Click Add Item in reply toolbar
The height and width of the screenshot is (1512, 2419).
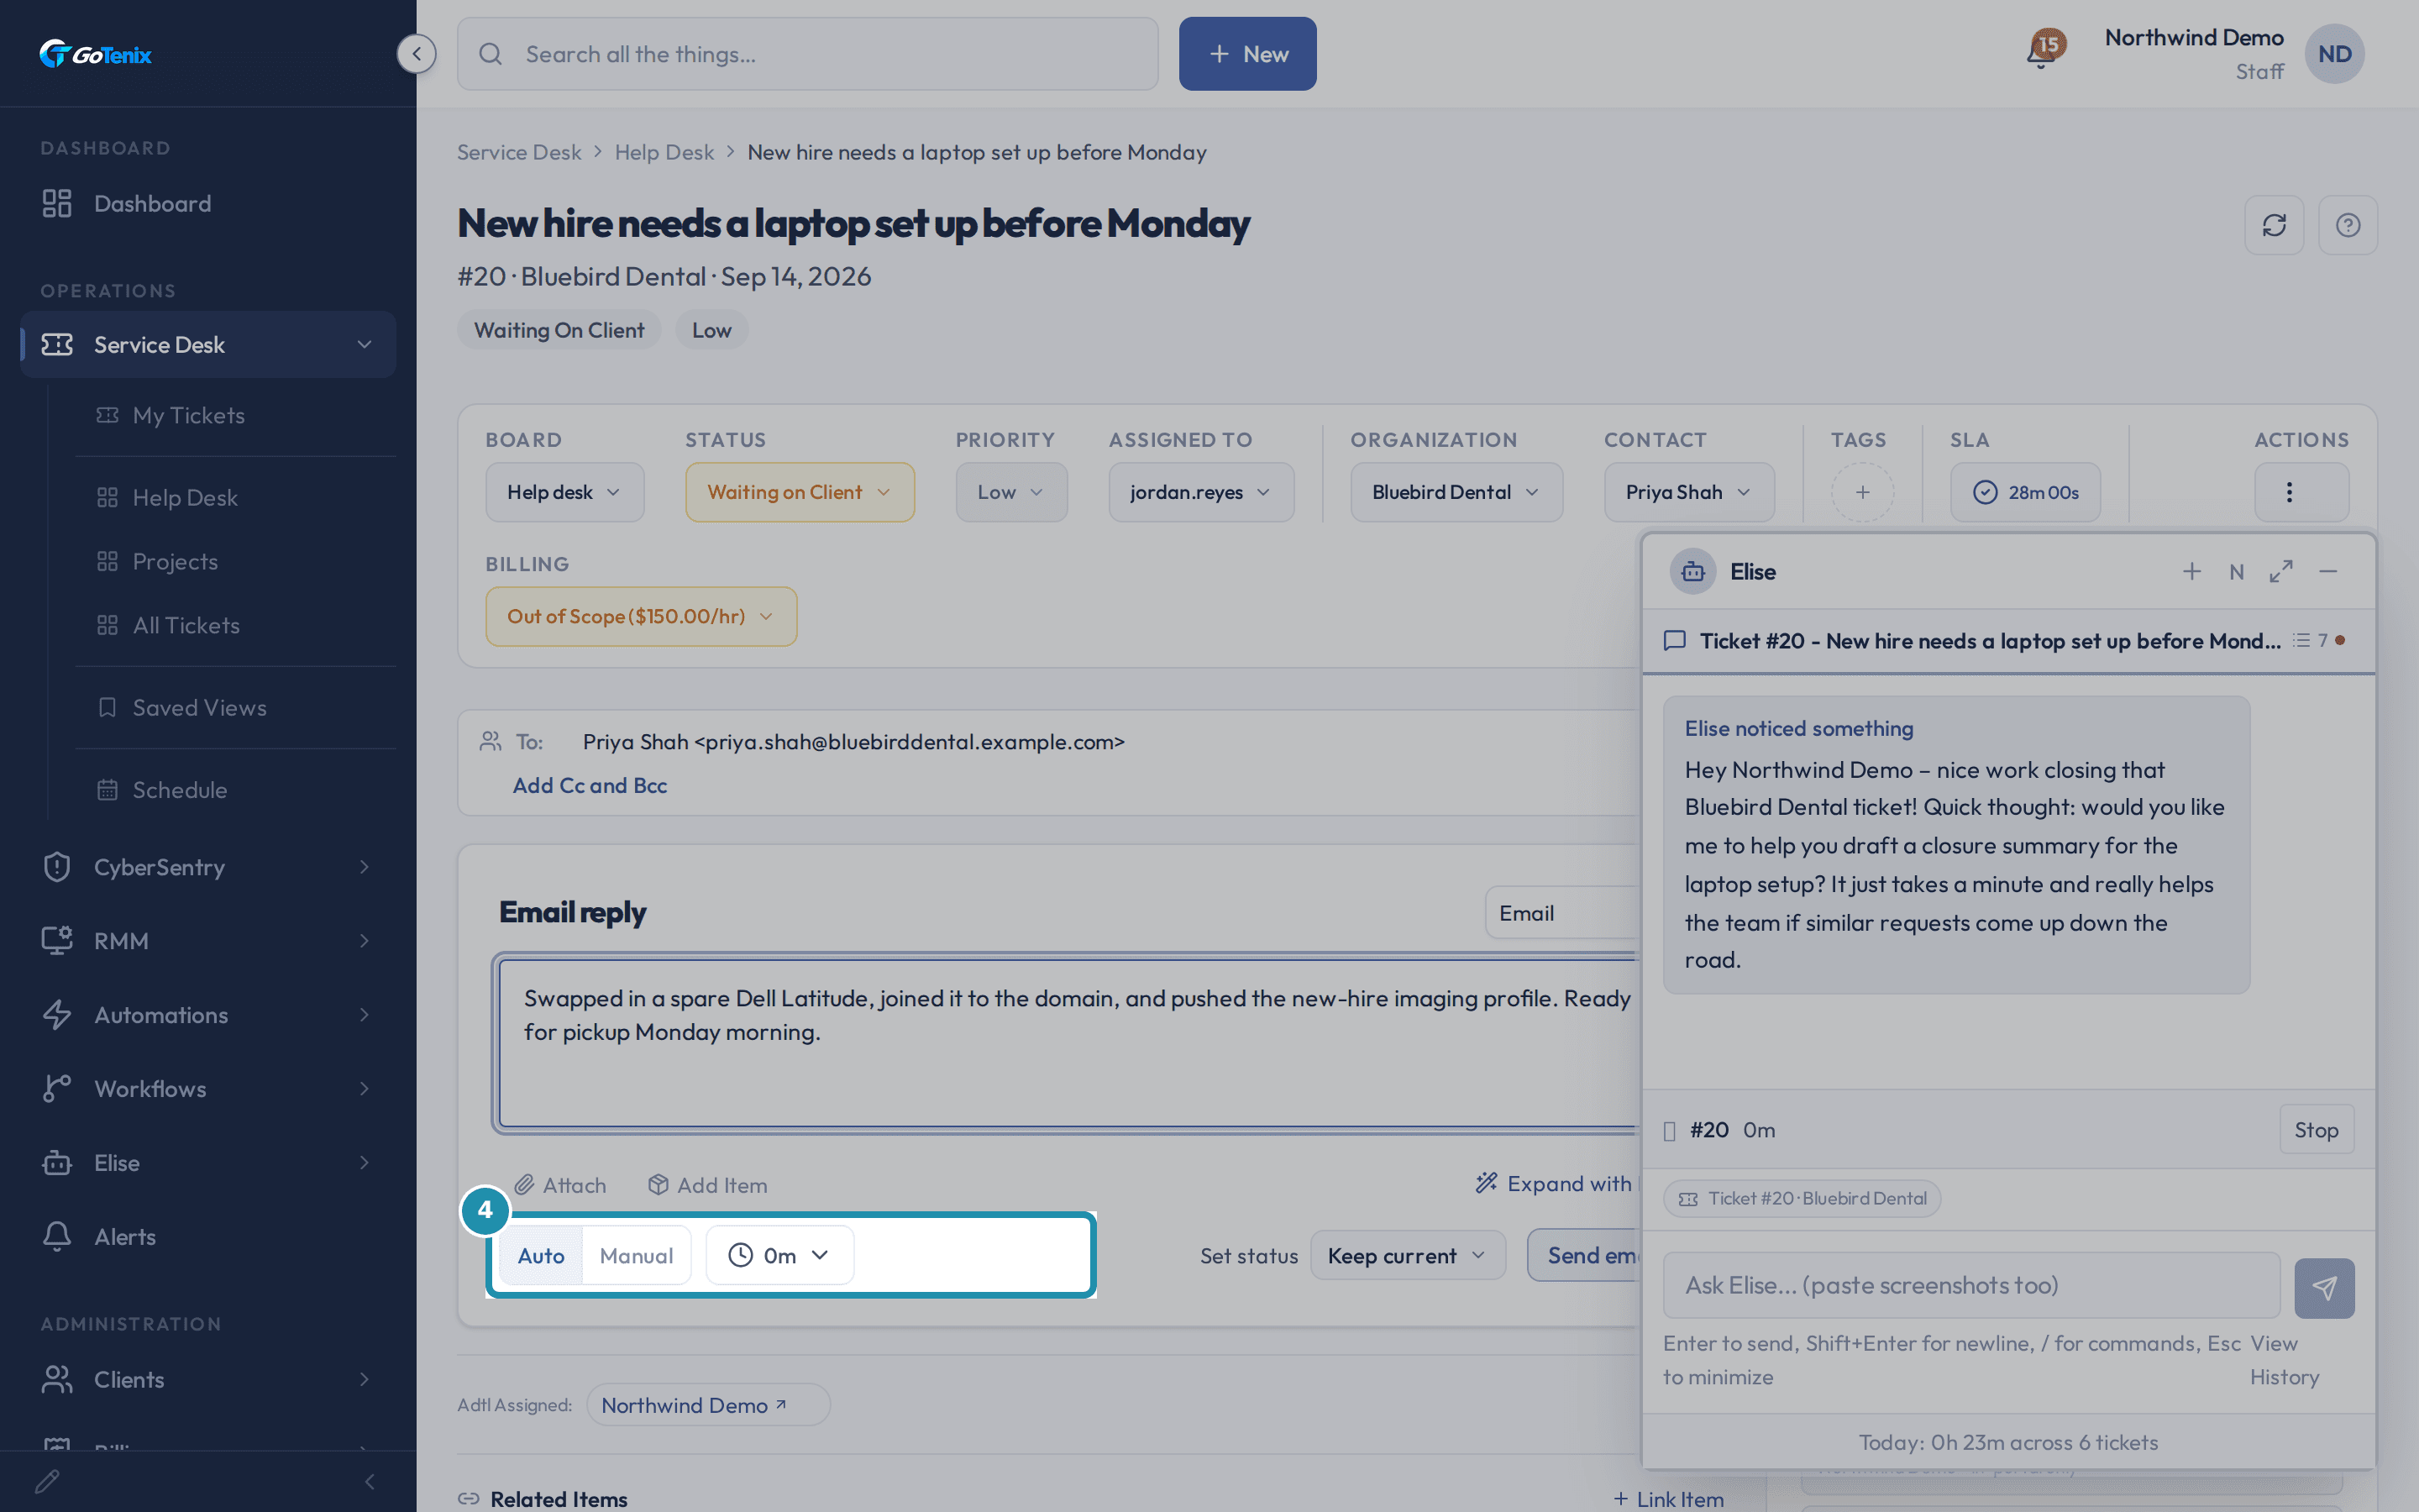coord(708,1185)
